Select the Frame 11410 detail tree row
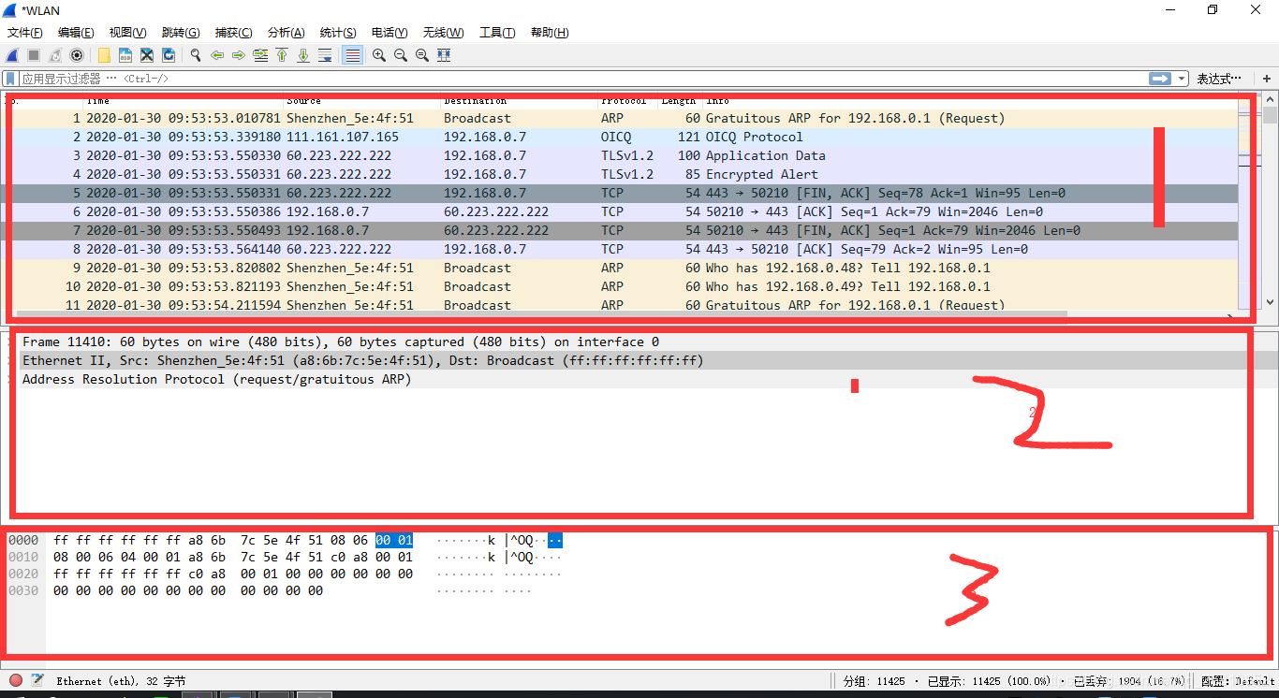Viewport: 1279px width, 698px height. point(639,342)
